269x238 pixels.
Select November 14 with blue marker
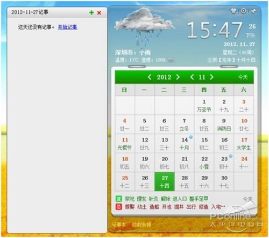coord(185,143)
